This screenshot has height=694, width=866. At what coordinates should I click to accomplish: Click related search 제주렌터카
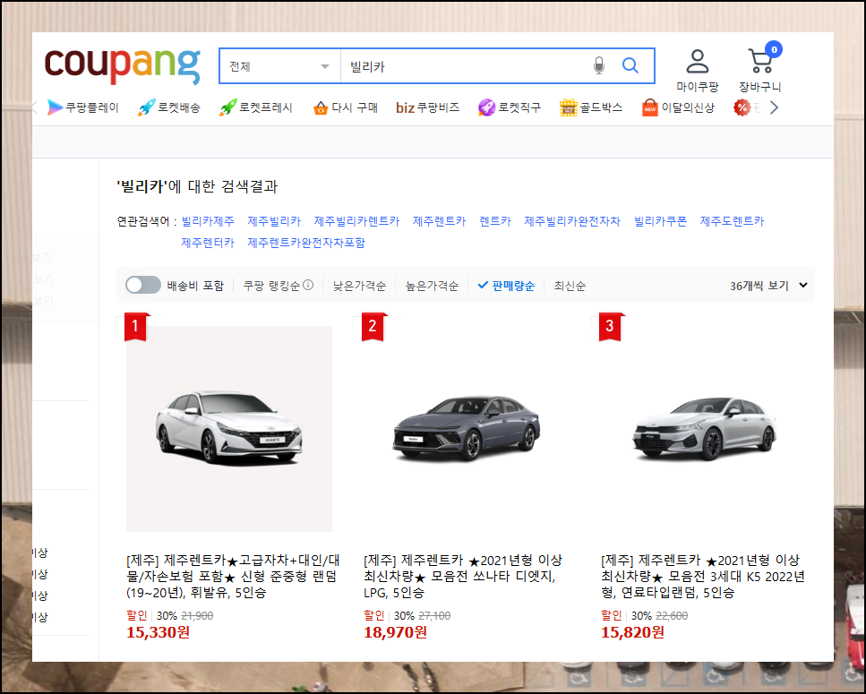click(x=208, y=243)
